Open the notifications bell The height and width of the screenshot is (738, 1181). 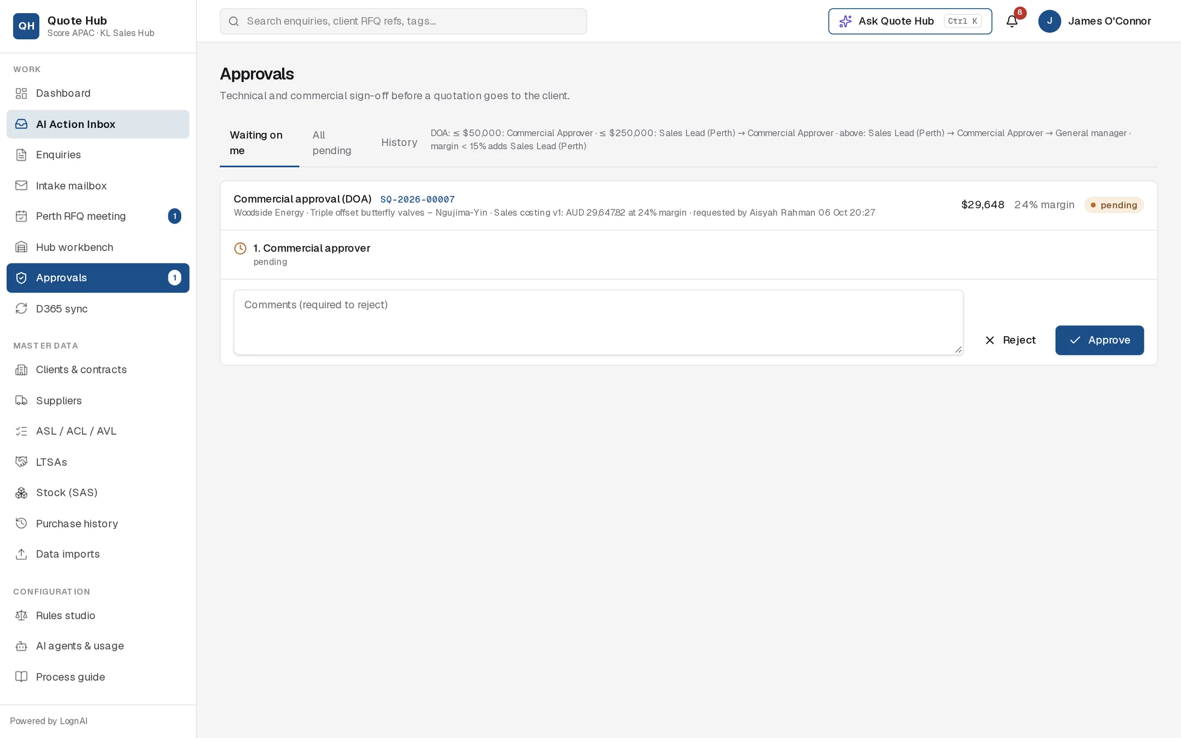[x=1012, y=21]
